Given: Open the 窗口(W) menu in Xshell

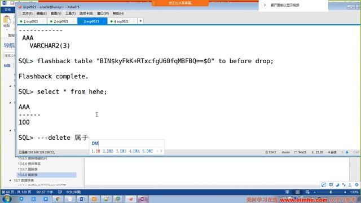Looking at the screenshot, I should [x=103, y=14].
